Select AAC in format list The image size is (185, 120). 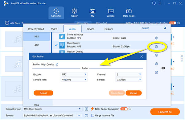37,45
